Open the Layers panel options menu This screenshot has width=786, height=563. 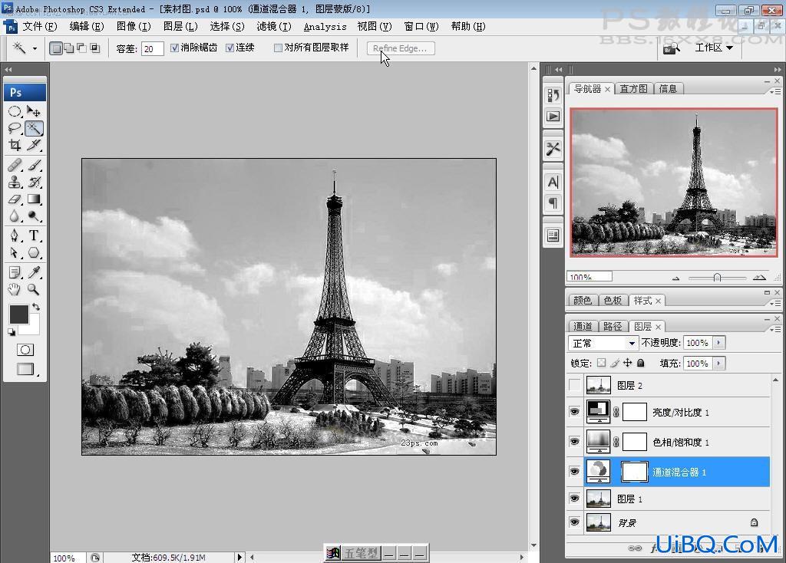(775, 329)
